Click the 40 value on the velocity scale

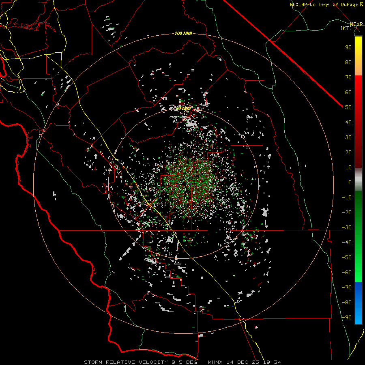pos(348,122)
